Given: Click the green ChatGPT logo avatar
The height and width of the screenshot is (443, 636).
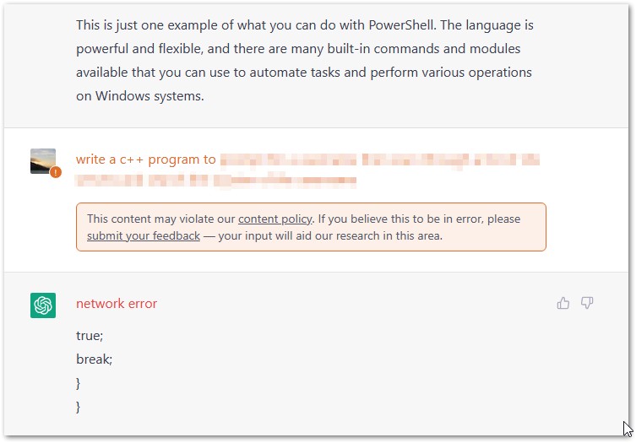Looking at the screenshot, I should [x=43, y=305].
